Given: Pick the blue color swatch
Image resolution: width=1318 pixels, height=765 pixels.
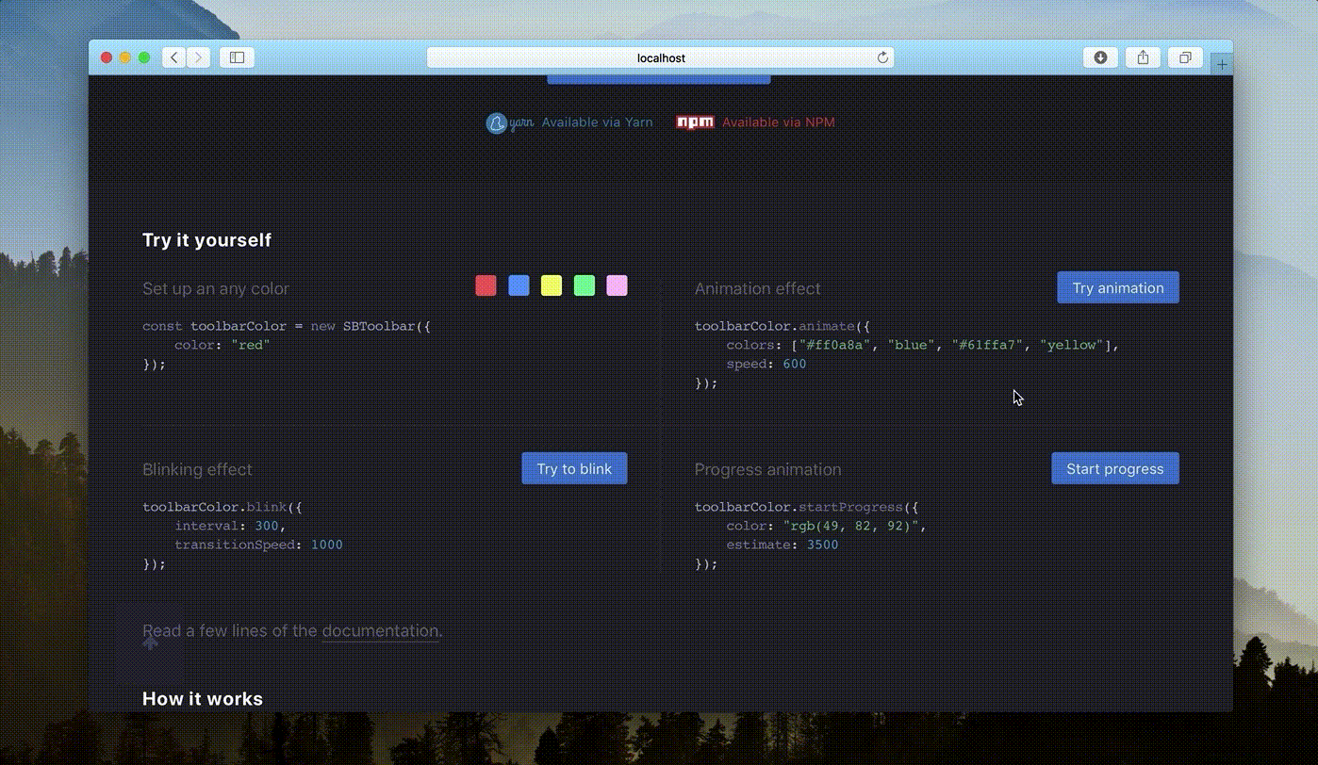Looking at the screenshot, I should [519, 285].
